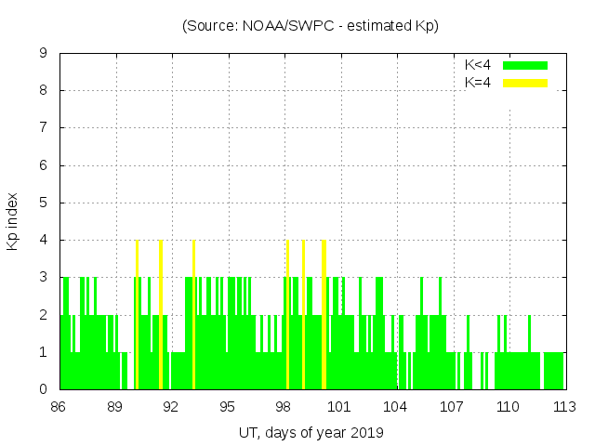Click y-axis tick label 9

pyautogui.click(x=44, y=54)
